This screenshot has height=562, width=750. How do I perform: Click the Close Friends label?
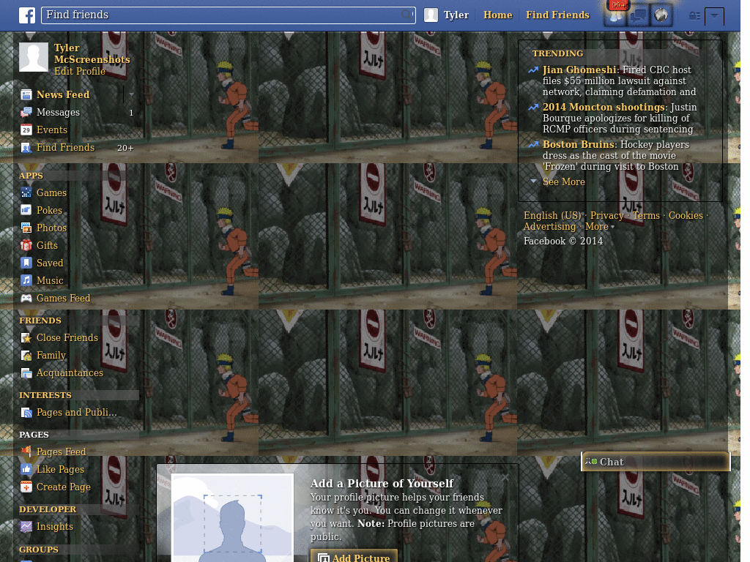coord(67,338)
